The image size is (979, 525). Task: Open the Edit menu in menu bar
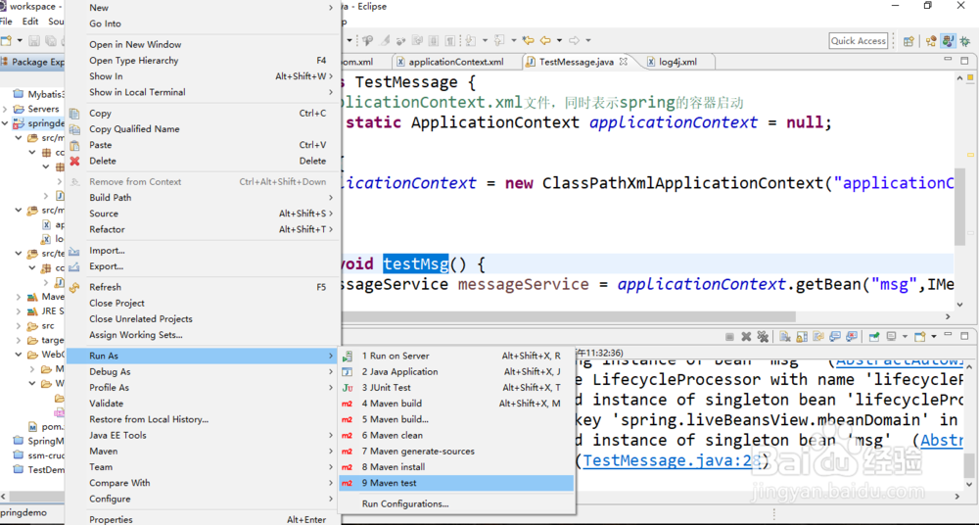pos(30,22)
